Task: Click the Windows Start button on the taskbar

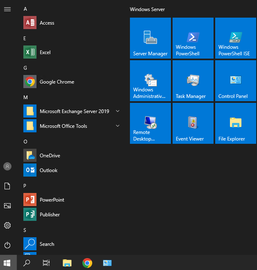Action: 7,263
